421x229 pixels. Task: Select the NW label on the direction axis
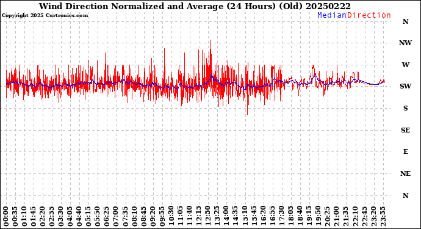click(x=405, y=43)
